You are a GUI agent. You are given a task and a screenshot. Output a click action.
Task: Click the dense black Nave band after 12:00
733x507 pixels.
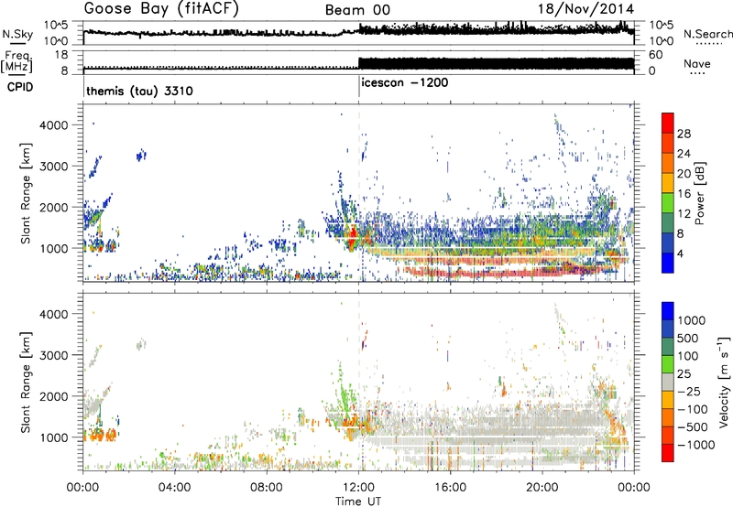point(497,63)
